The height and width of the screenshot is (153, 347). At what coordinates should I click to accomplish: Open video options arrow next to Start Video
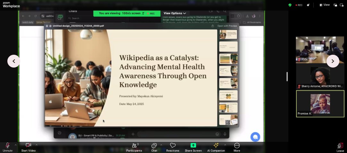tap(37, 145)
